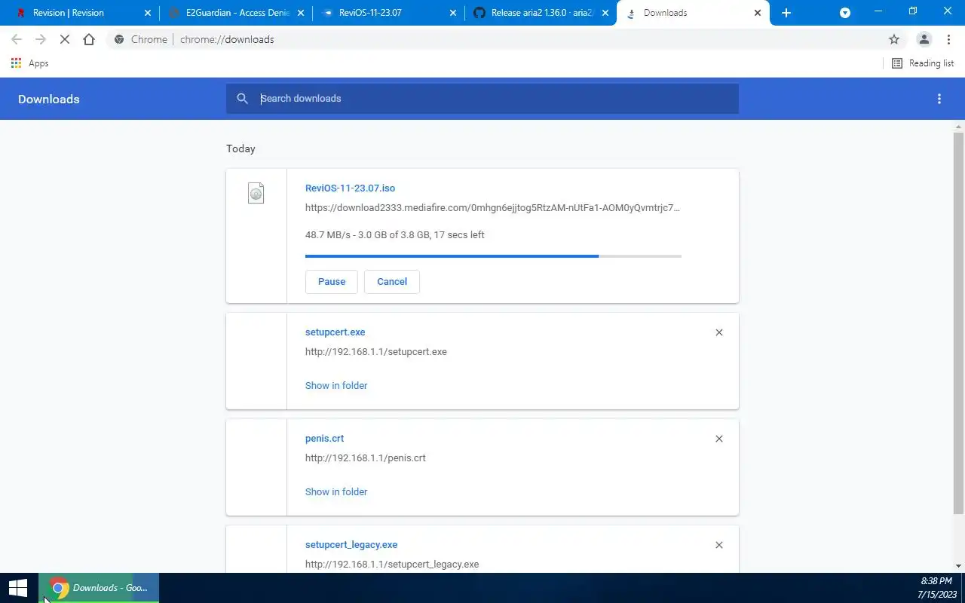This screenshot has height=603, width=965.
Task: Click the mediafire download URL
Action: tap(492, 208)
